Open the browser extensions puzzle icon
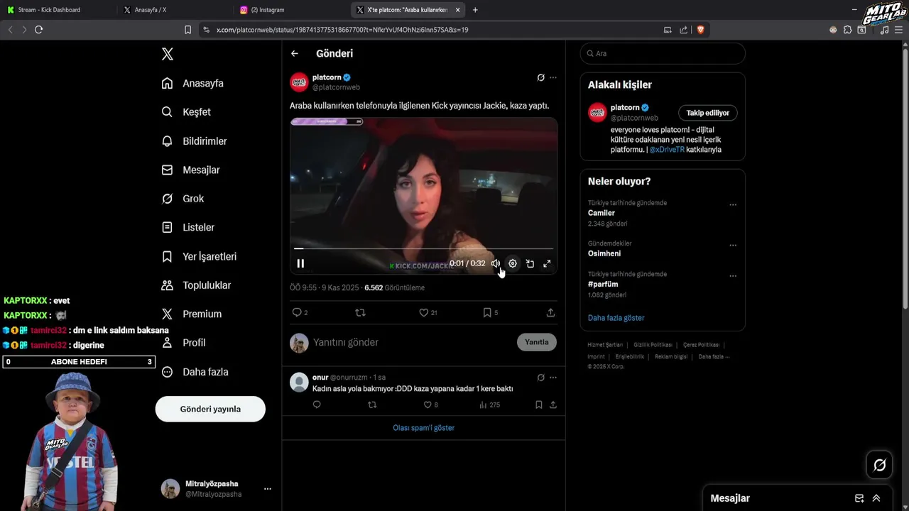Viewport: 909px width, 511px height. 847,30
